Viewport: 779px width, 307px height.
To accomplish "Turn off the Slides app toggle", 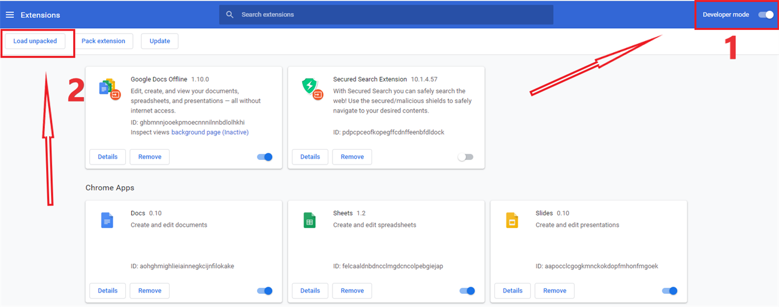I will coord(670,291).
